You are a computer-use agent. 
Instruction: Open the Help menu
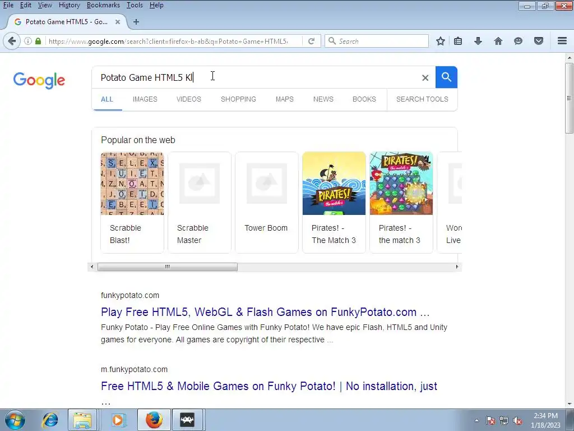[156, 5]
